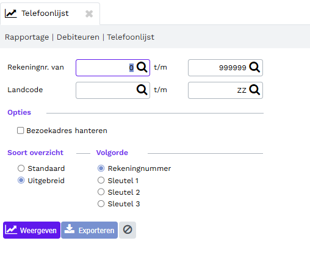Click the chart icon on Telefoonlijst tab
Image resolution: width=310 pixels, height=271 pixels.
click(x=11, y=13)
